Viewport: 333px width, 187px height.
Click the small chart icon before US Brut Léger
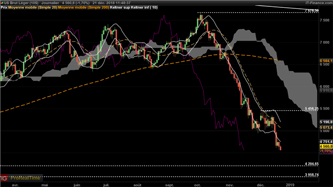[2, 3]
